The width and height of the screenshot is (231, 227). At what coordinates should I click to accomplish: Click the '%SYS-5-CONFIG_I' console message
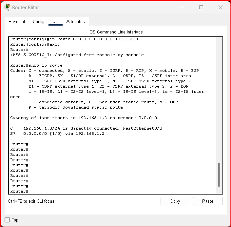pyautogui.click(x=77, y=55)
